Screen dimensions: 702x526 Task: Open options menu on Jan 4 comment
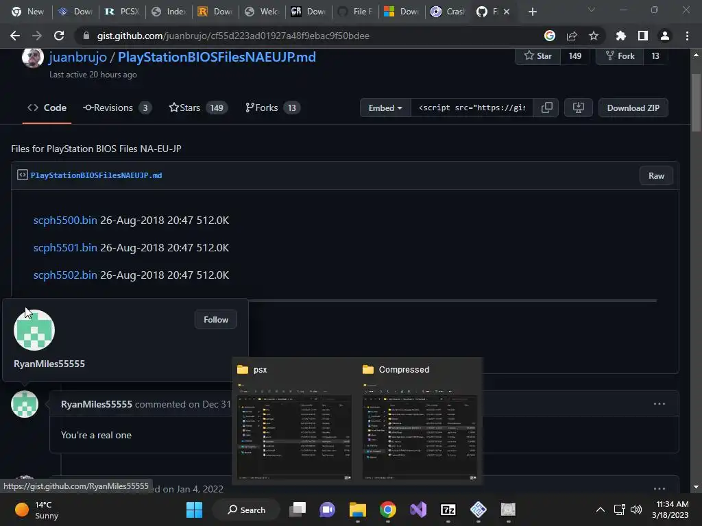point(659,488)
